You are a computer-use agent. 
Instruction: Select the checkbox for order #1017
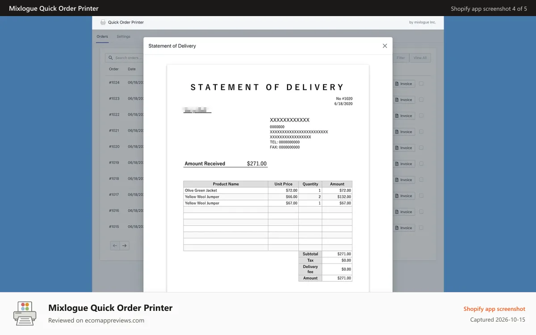421,196
